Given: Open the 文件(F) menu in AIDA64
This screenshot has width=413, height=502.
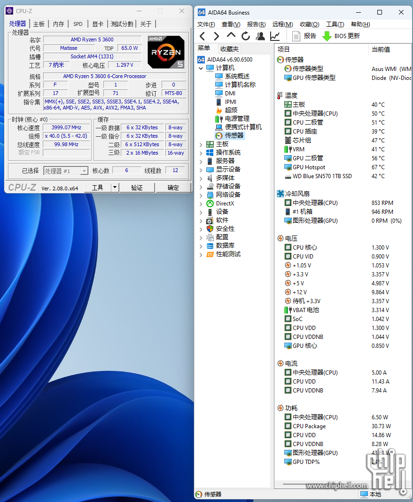Looking at the screenshot, I should 206,24.
